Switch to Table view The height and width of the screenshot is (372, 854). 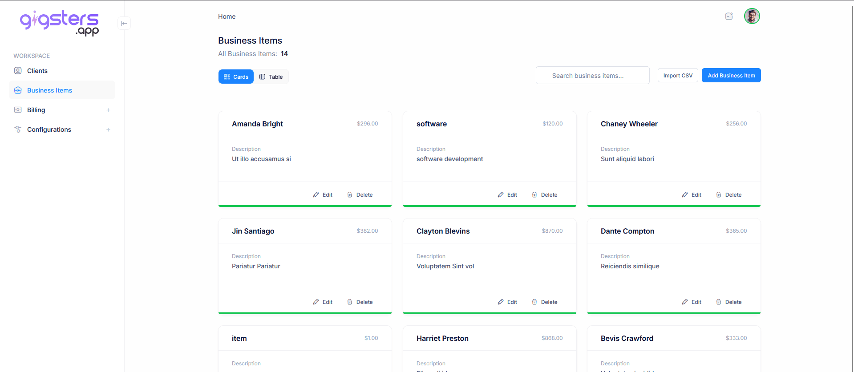pyautogui.click(x=271, y=77)
